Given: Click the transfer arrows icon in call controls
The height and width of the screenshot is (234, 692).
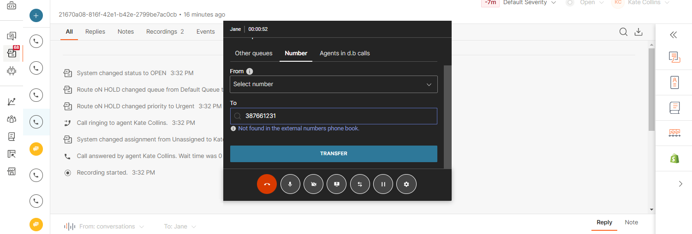Looking at the screenshot, I should pos(360,184).
